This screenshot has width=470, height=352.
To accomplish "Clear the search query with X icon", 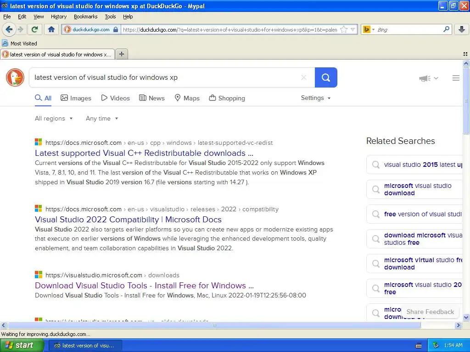I will (304, 77).
